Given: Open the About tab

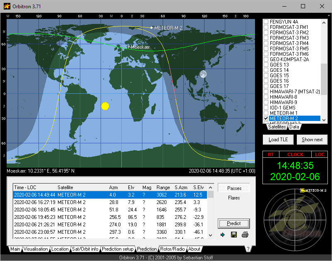Looking at the screenshot, I should pyautogui.click(x=194, y=249).
